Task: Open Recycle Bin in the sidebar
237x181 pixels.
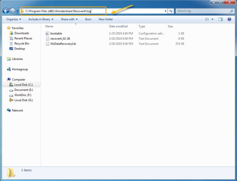Action: pyautogui.click(x=21, y=43)
